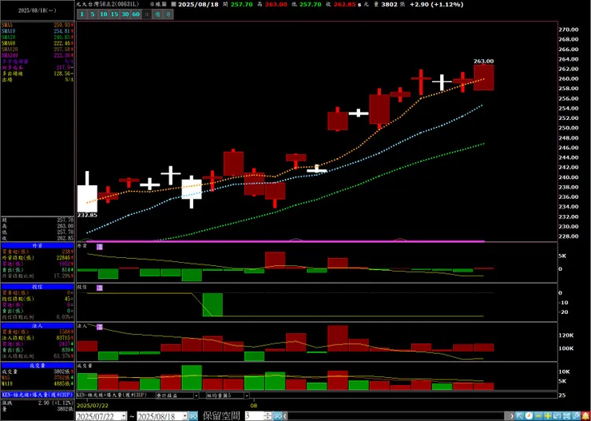Click the 法人持股比例 row in 法人 panel

pos(38,355)
